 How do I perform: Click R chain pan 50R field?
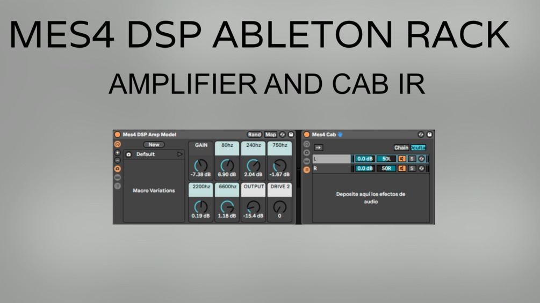[386, 168]
